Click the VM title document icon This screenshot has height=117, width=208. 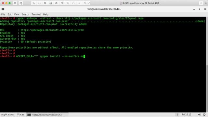tap(121, 3)
